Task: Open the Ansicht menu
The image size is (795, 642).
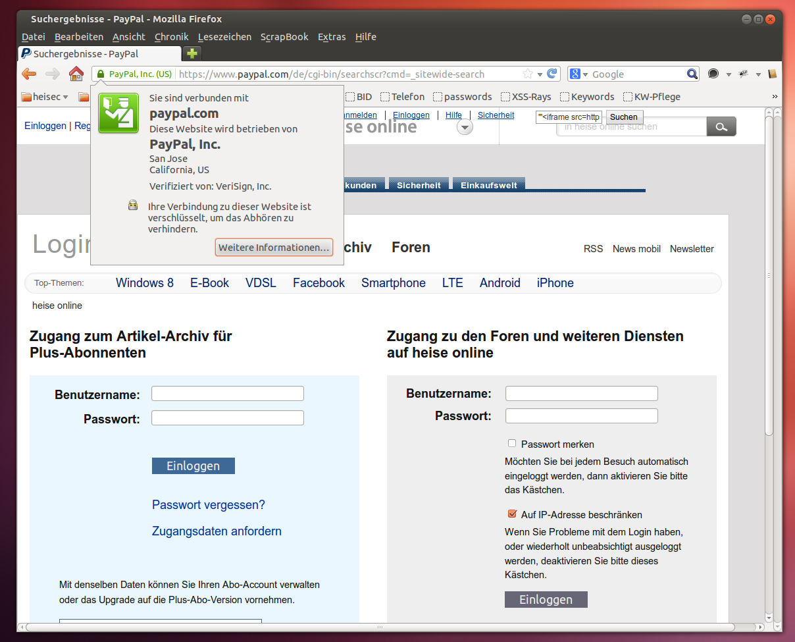Action: (129, 37)
